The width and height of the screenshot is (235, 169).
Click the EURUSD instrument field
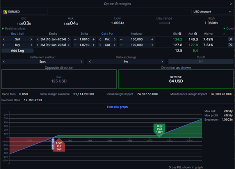coord(25,12)
